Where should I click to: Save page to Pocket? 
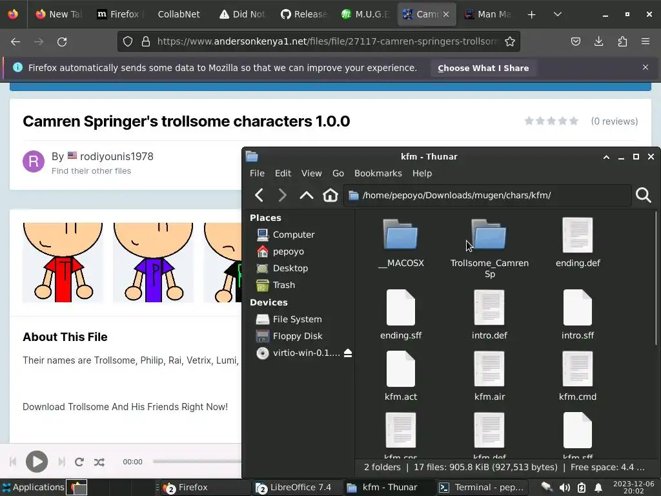coord(575,41)
